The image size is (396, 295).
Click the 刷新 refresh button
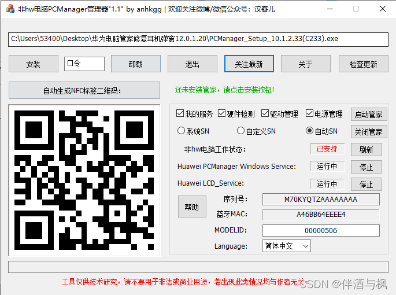[x=366, y=150]
